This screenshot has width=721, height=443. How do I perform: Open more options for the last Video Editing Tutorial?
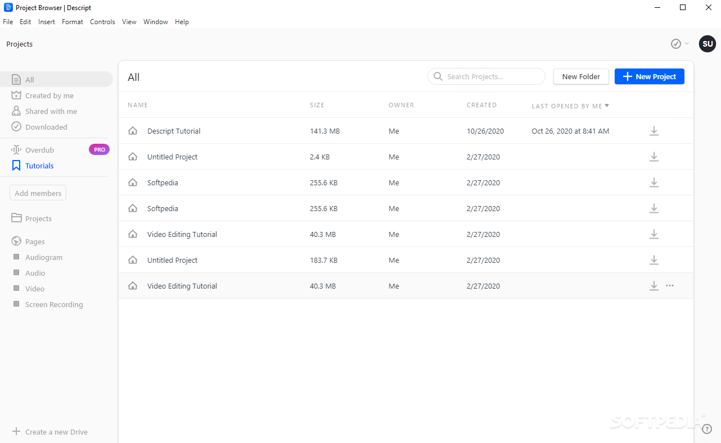670,286
